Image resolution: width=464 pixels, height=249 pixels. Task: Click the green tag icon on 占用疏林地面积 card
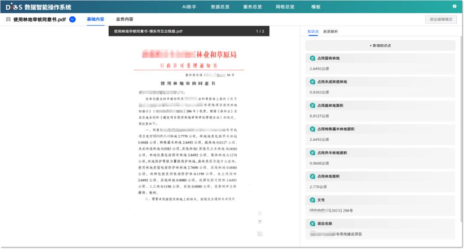pyautogui.click(x=312, y=105)
